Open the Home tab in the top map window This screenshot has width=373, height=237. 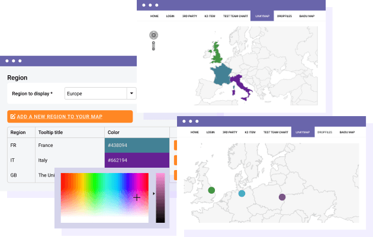pyautogui.click(x=155, y=17)
